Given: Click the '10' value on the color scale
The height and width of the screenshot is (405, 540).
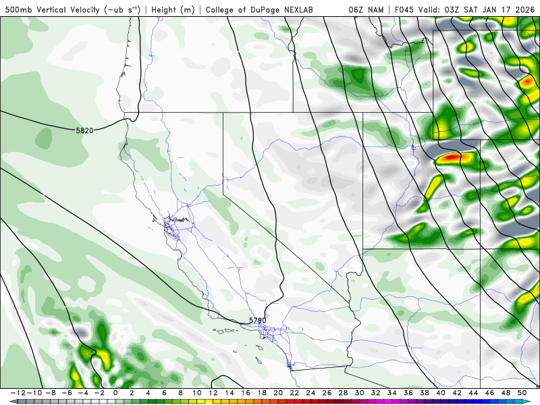Looking at the screenshot, I should pyautogui.click(x=196, y=393).
